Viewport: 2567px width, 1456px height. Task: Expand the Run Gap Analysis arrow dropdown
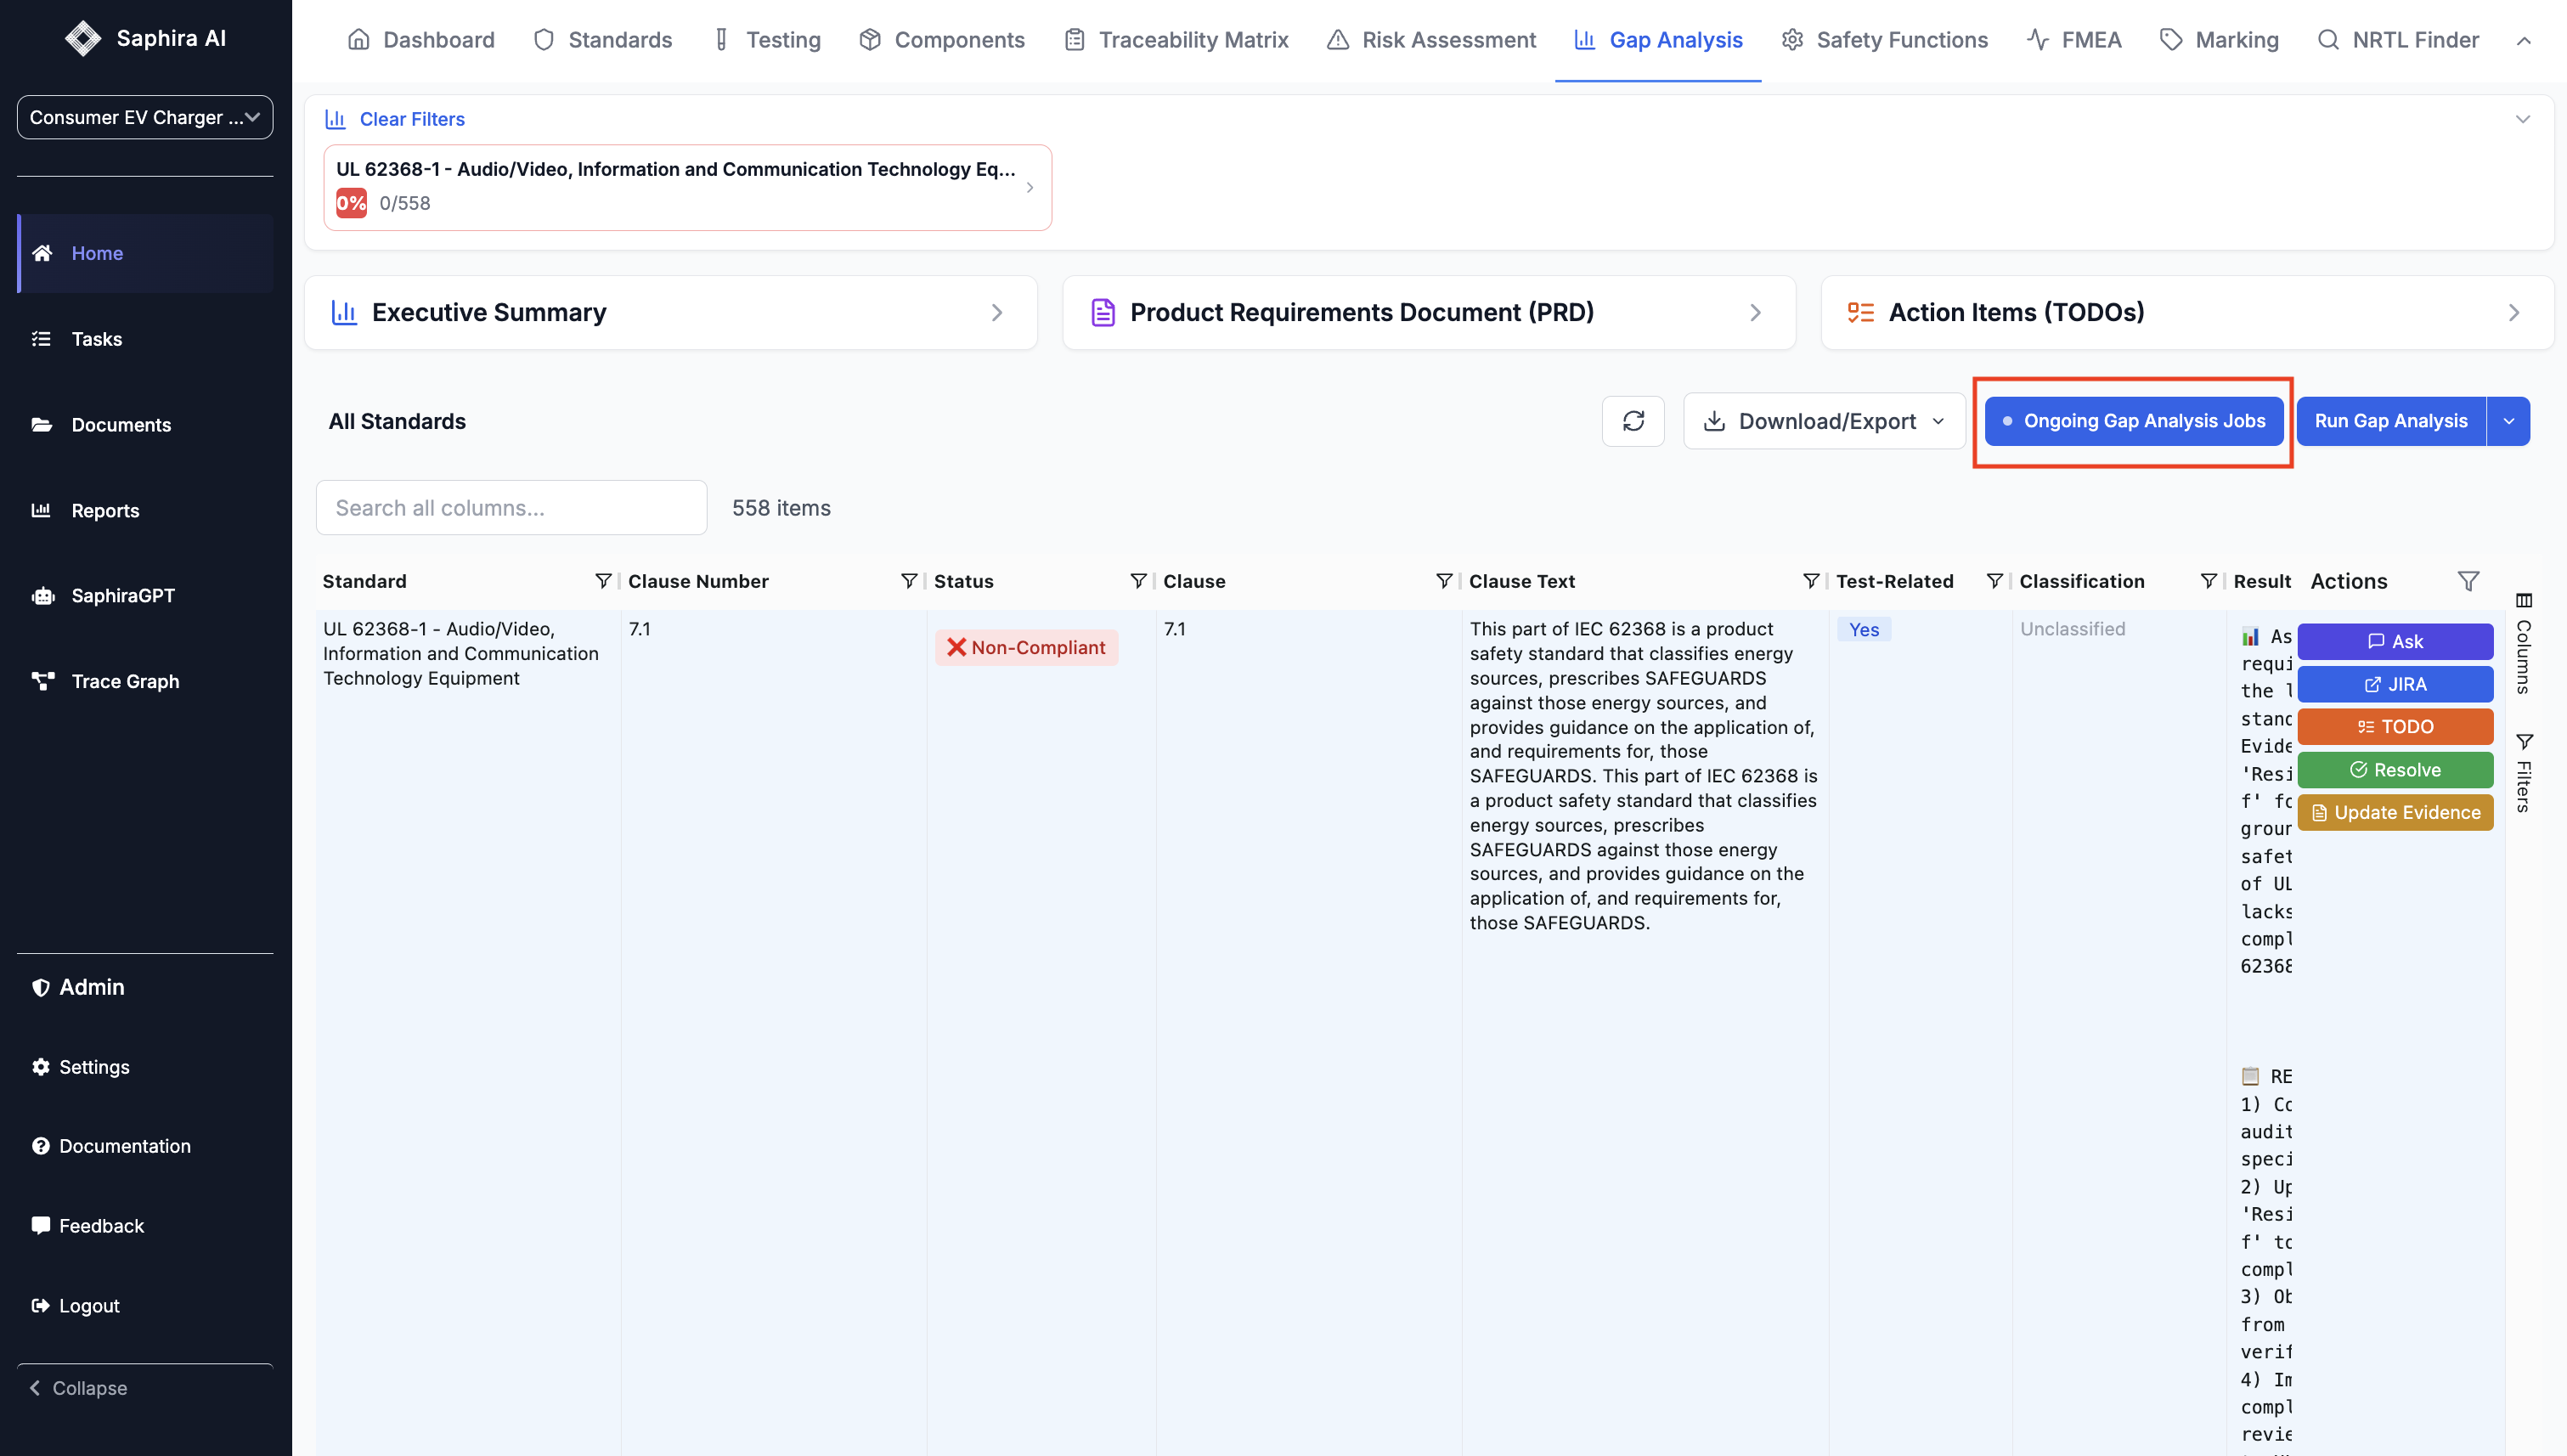tap(2508, 421)
